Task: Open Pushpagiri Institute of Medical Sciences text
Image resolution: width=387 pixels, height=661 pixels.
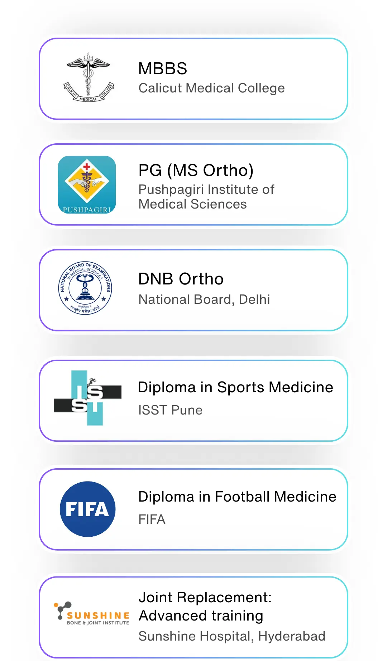Action: (x=206, y=197)
